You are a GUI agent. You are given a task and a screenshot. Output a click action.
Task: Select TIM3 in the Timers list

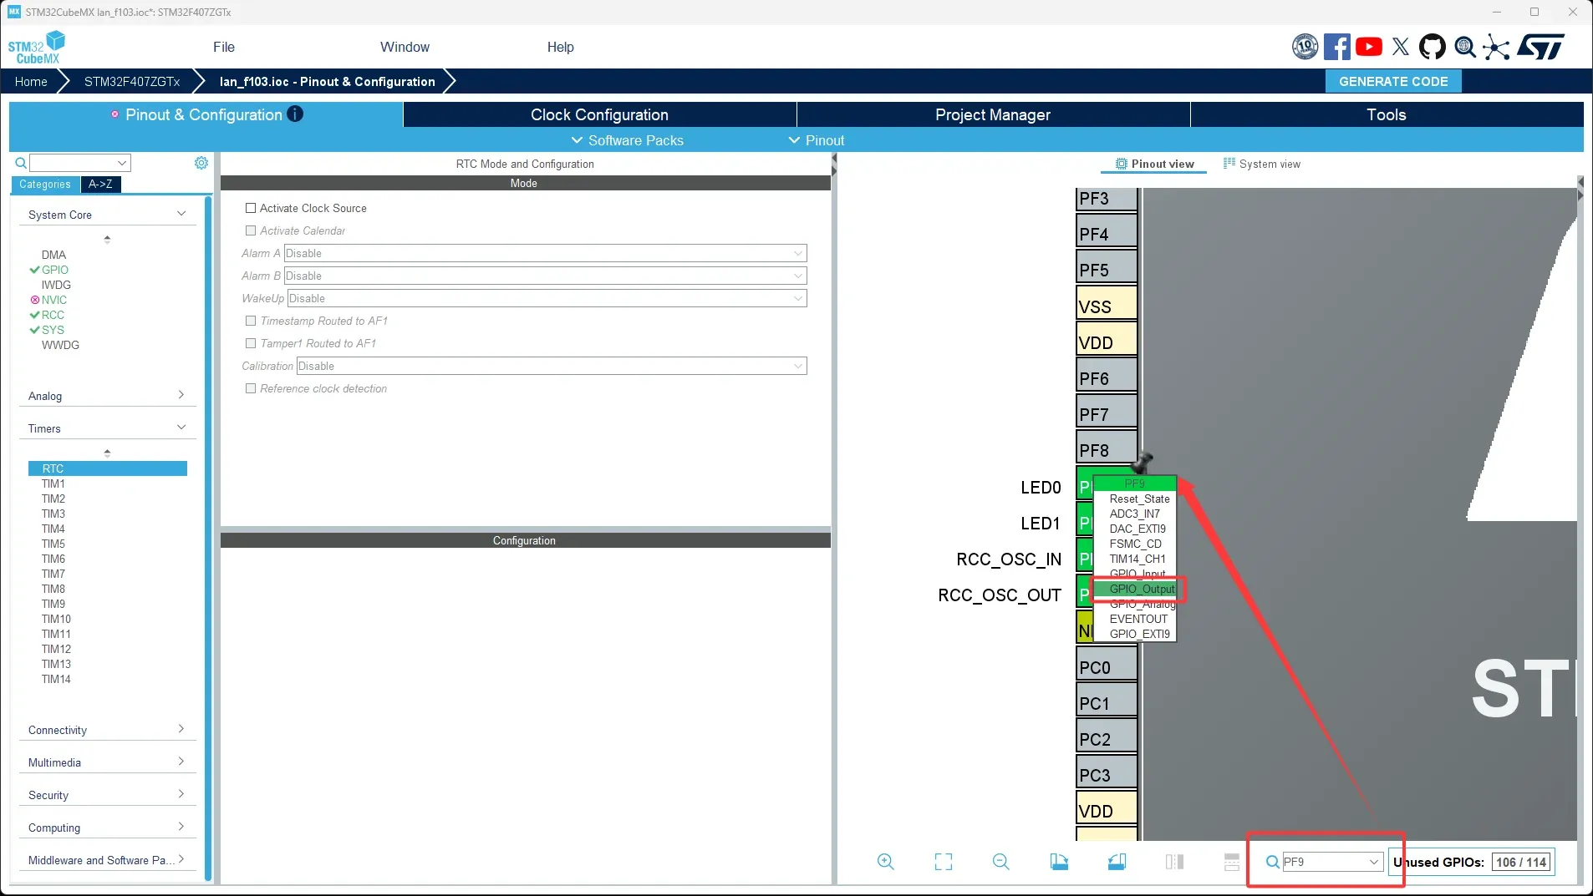(53, 514)
